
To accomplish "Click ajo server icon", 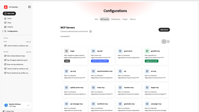I will pyautogui.click(x=120, y=71).
